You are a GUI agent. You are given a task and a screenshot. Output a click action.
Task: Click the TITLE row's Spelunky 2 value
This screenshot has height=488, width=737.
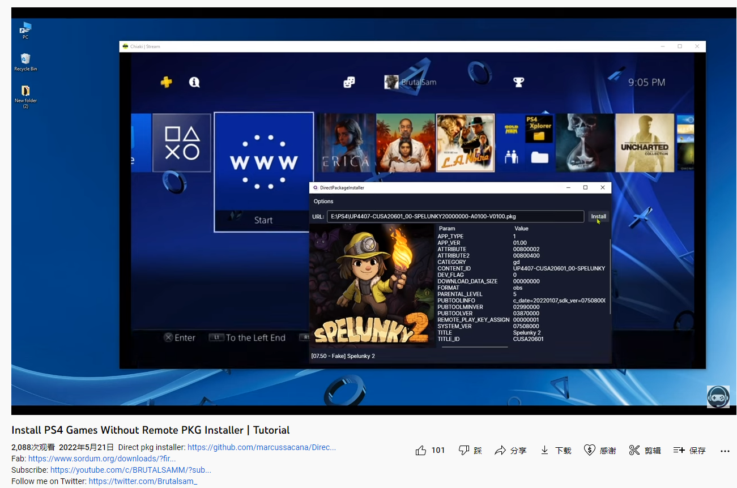pos(527,333)
